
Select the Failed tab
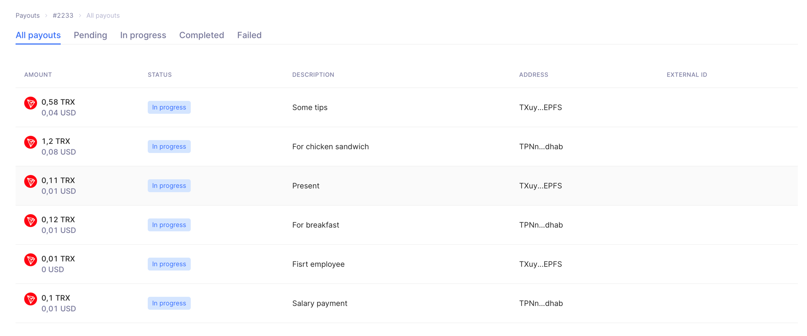pos(249,35)
